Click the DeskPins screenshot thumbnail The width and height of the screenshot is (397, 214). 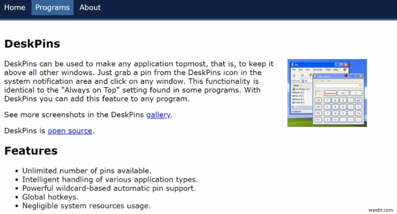pyautogui.click(x=327, y=93)
